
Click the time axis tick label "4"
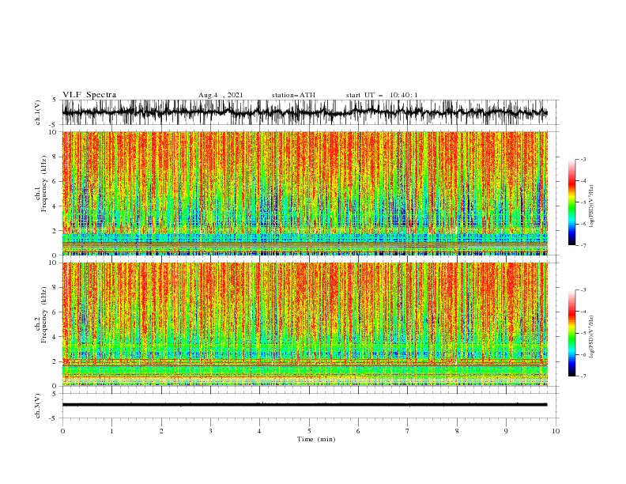point(259,431)
